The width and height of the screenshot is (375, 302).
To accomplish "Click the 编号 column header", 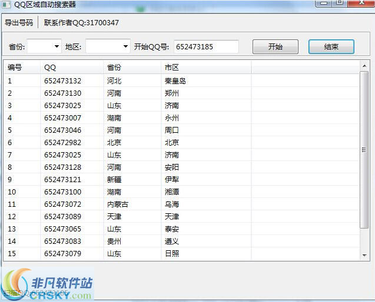I will pyautogui.click(x=22, y=68).
